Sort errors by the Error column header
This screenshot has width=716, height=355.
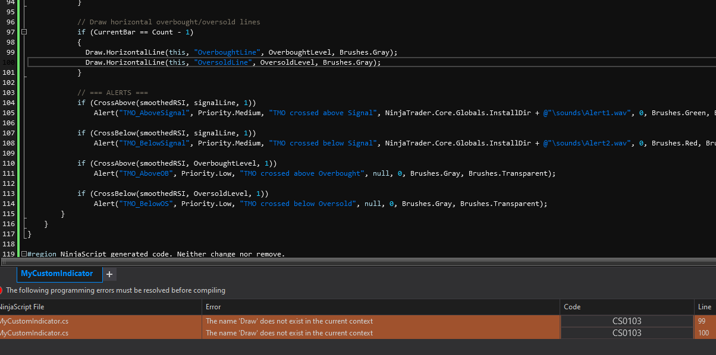[x=213, y=307]
